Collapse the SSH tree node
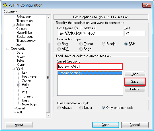Image resolution: width=154 pixels, height=131 pixels. pos(13,69)
